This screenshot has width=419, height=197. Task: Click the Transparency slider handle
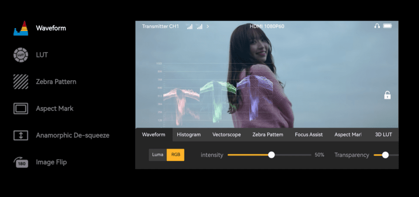click(x=385, y=155)
